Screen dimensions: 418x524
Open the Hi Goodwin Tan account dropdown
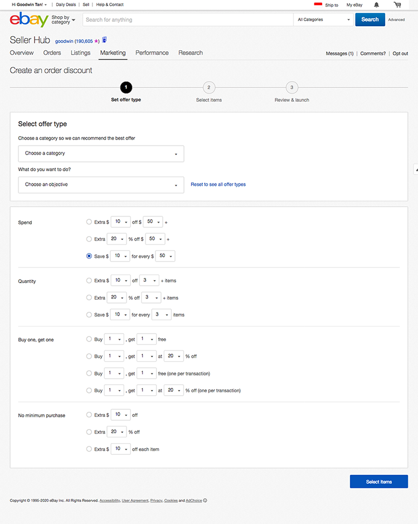point(30,4)
